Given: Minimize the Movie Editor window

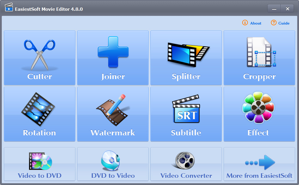Looking at the screenshot, I should (x=274, y=9).
